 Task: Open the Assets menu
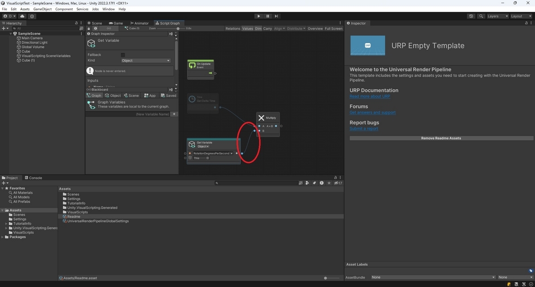coord(25,9)
